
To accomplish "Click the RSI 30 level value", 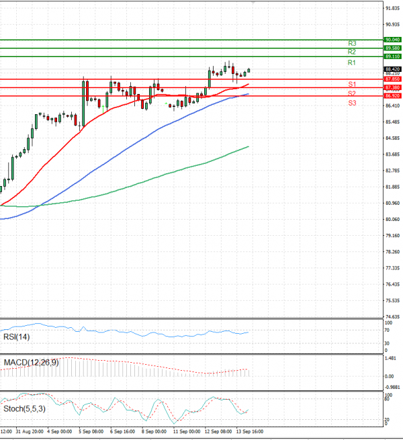I will (387, 343).
